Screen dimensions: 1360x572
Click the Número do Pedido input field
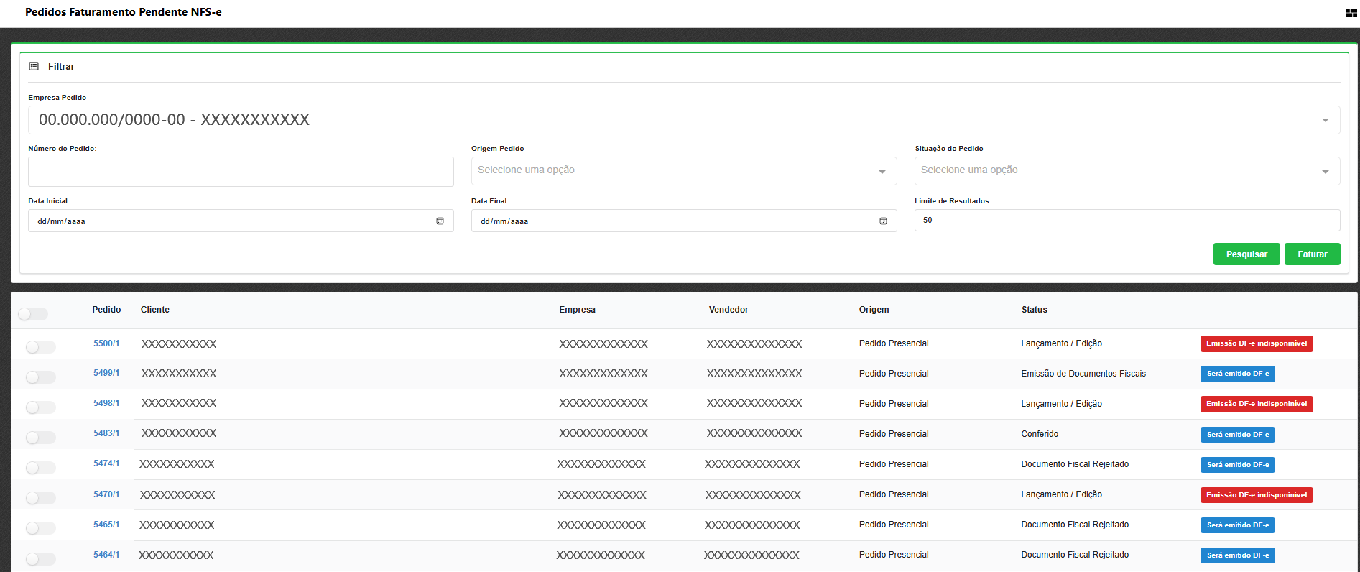(x=241, y=172)
